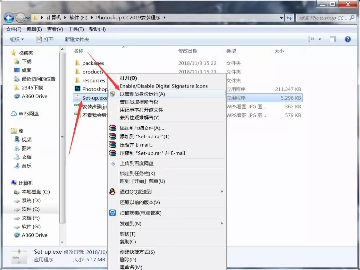The image size is (360, 270).
Task: Choose 创建快捷方式(S)
Action: 167,252
